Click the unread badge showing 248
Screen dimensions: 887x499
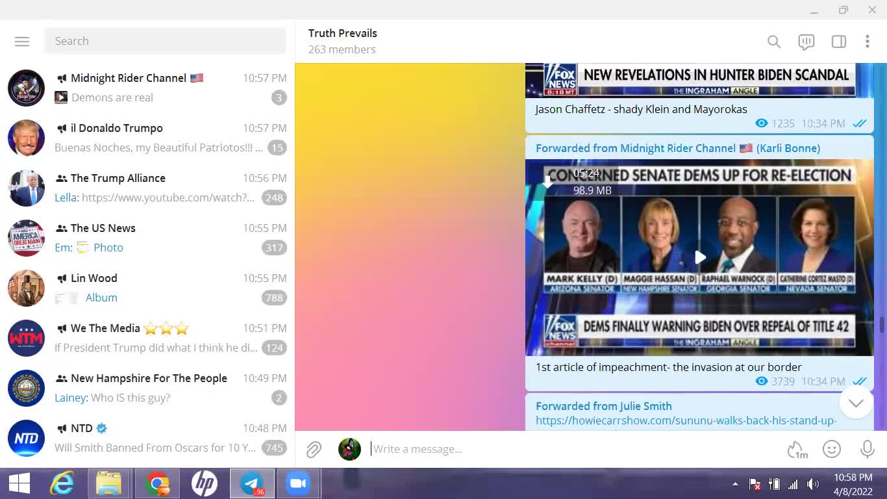coord(274,198)
